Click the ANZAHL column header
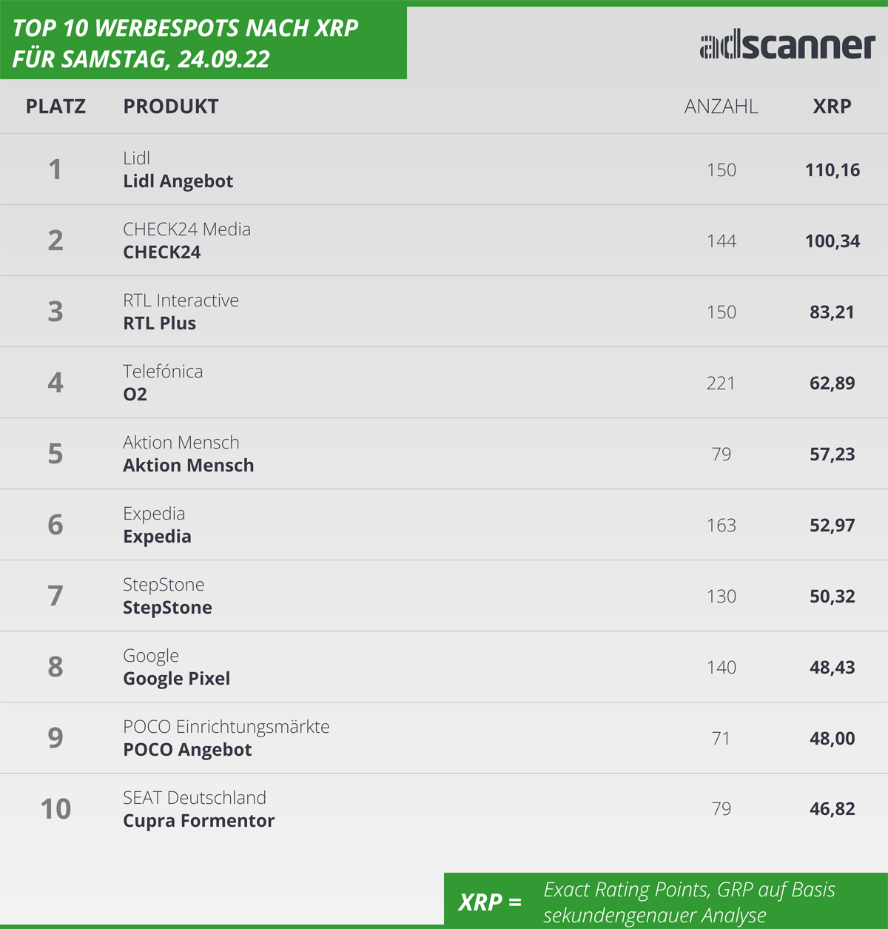Image resolution: width=888 pixels, height=929 pixels. 721,107
